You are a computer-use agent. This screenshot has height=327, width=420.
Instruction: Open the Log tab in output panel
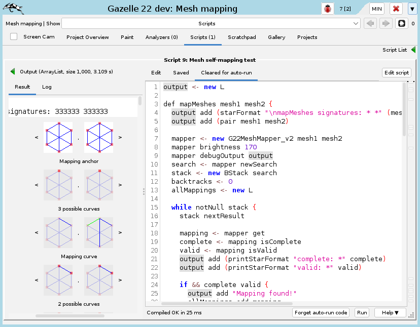click(x=47, y=87)
